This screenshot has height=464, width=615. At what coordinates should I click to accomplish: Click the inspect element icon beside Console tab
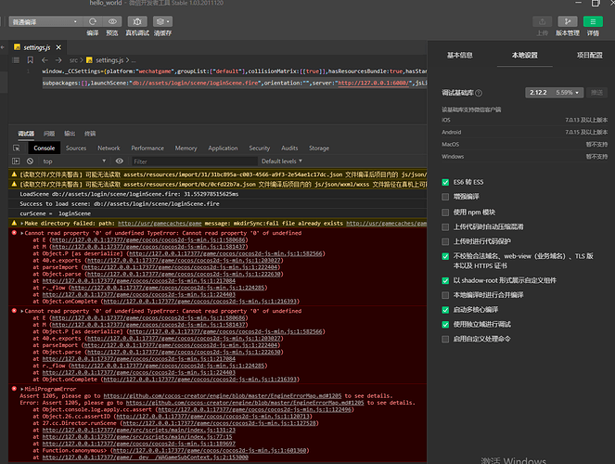tap(17, 148)
